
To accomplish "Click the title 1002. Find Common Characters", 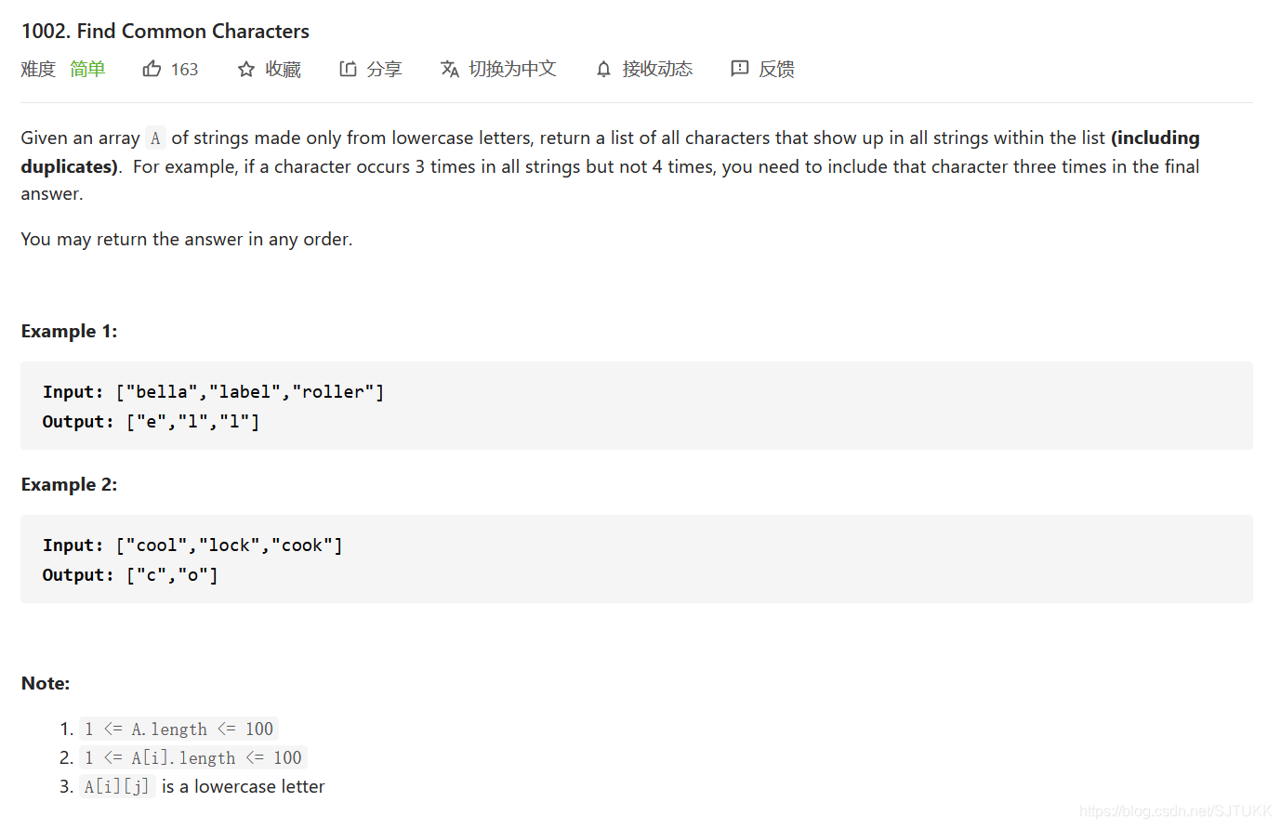I will click(165, 31).
